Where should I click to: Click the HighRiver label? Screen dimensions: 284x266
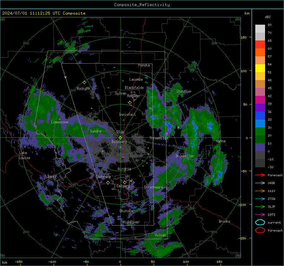tap(131, 222)
